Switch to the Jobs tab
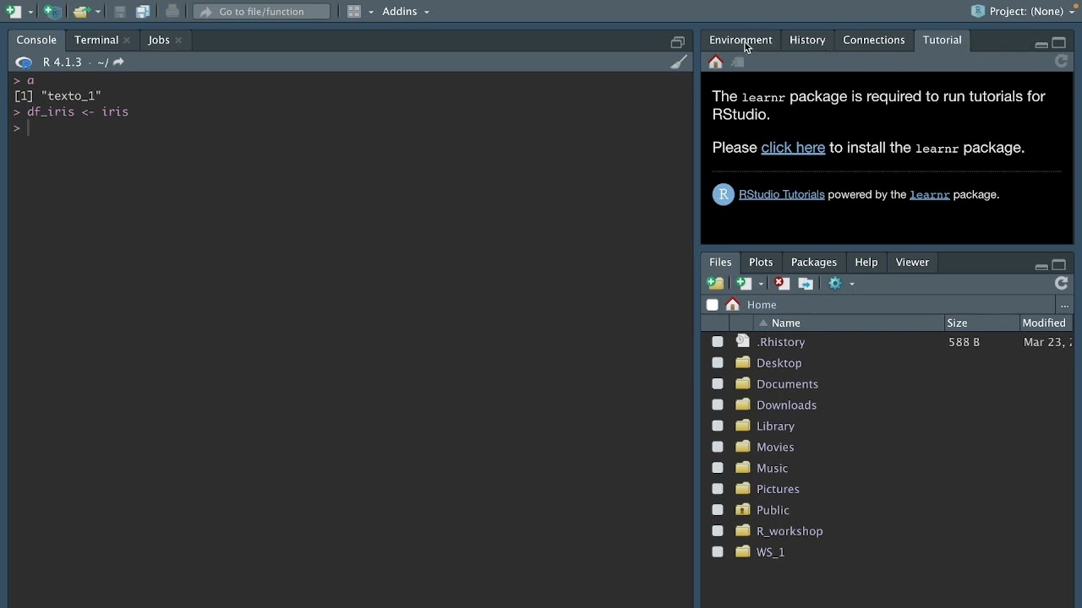This screenshot has width=1082, height=608. tap(158, 40)
